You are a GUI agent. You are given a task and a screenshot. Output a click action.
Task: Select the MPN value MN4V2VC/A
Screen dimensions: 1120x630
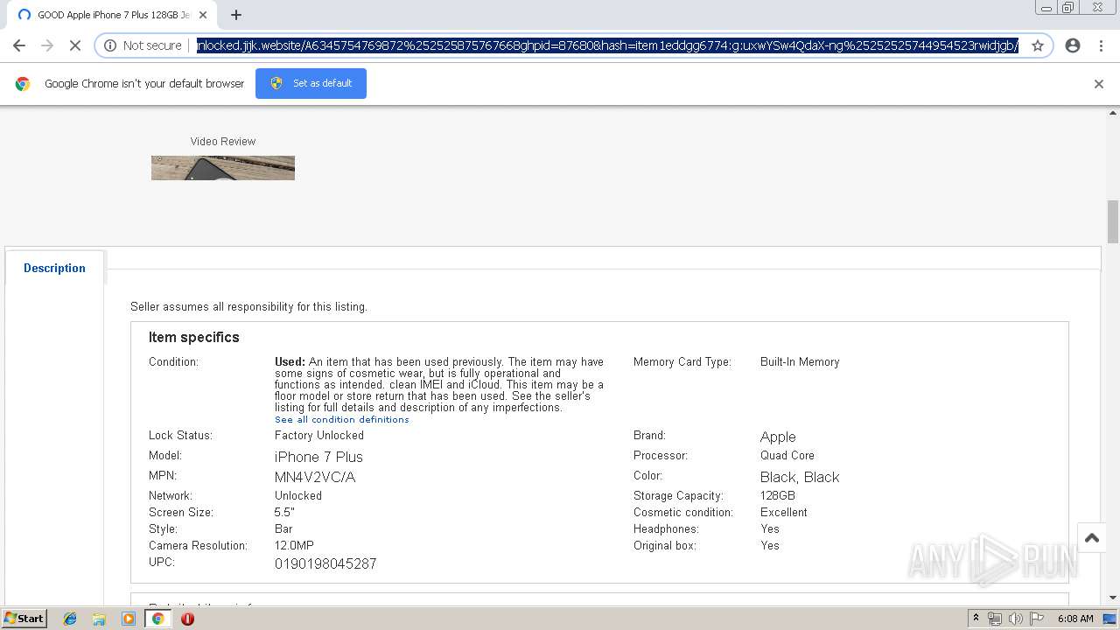pos(315,477)
